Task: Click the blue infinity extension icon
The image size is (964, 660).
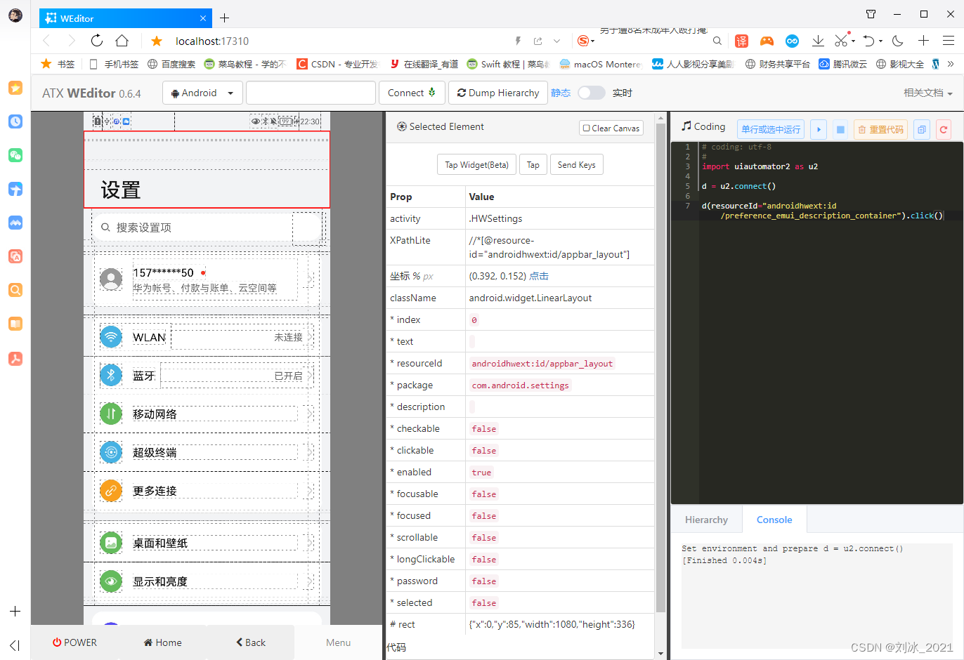Action: 792,41
